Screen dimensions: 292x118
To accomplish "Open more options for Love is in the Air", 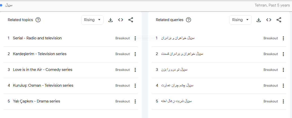I will pos(135,70).
